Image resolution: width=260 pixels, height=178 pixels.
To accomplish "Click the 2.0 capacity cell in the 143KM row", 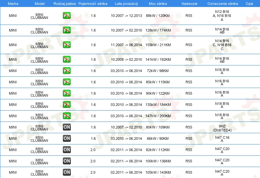I will [93, 172].
